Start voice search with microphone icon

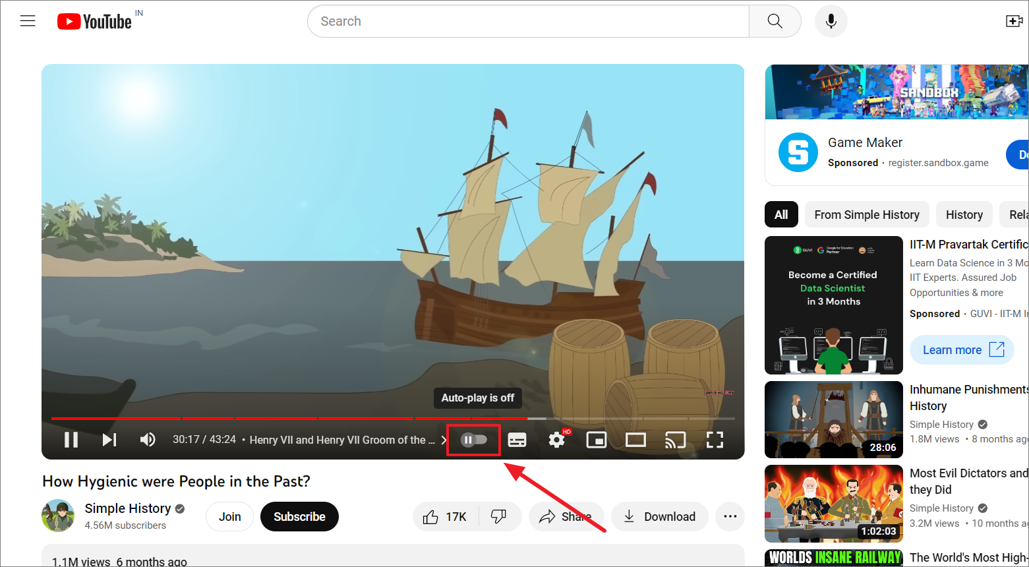pyautogui.click(x=831, y=21)
